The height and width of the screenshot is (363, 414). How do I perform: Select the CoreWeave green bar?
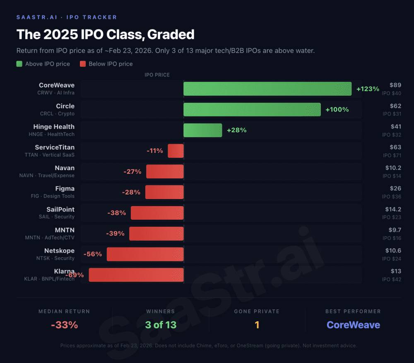pos(267,89)
